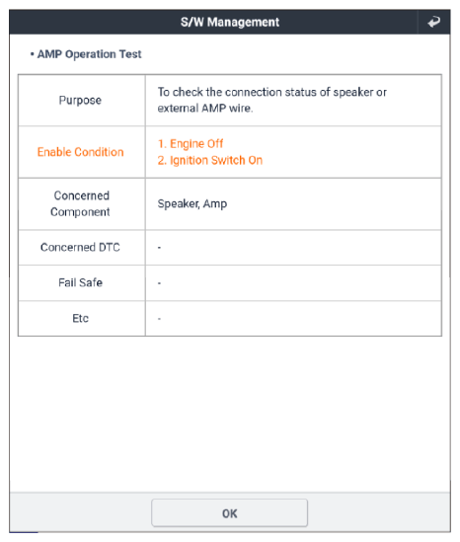Confirm with the OK button

(x=229, y=513)
